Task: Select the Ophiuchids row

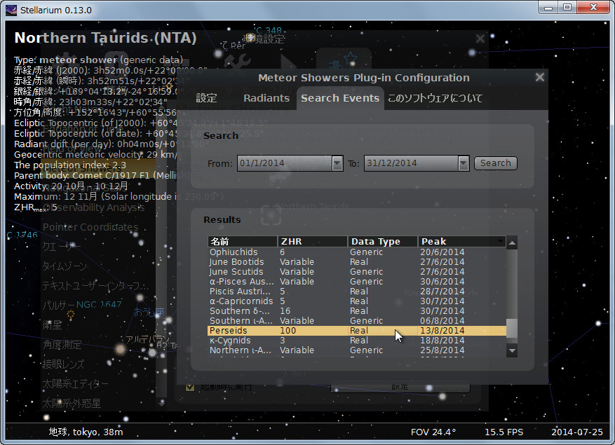Action: click(x=356, y=252)
